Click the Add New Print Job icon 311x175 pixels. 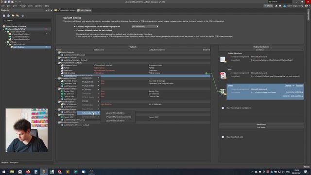(223, 137)
